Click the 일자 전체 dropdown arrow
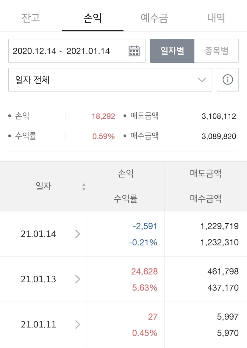Viewport: 247px width, 348px height. tap(202, 80)
